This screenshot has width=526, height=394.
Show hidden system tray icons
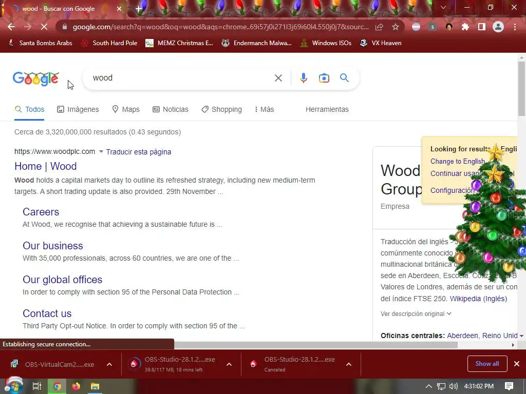point(429,386)
